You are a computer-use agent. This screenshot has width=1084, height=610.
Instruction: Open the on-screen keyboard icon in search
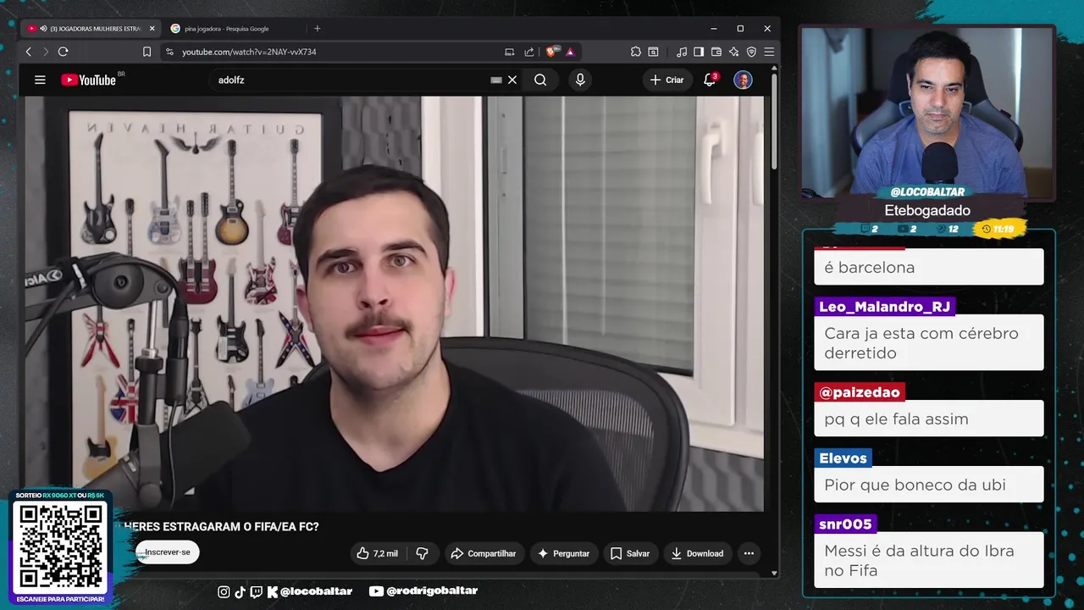pyautogui.click(x=496, y=80)
